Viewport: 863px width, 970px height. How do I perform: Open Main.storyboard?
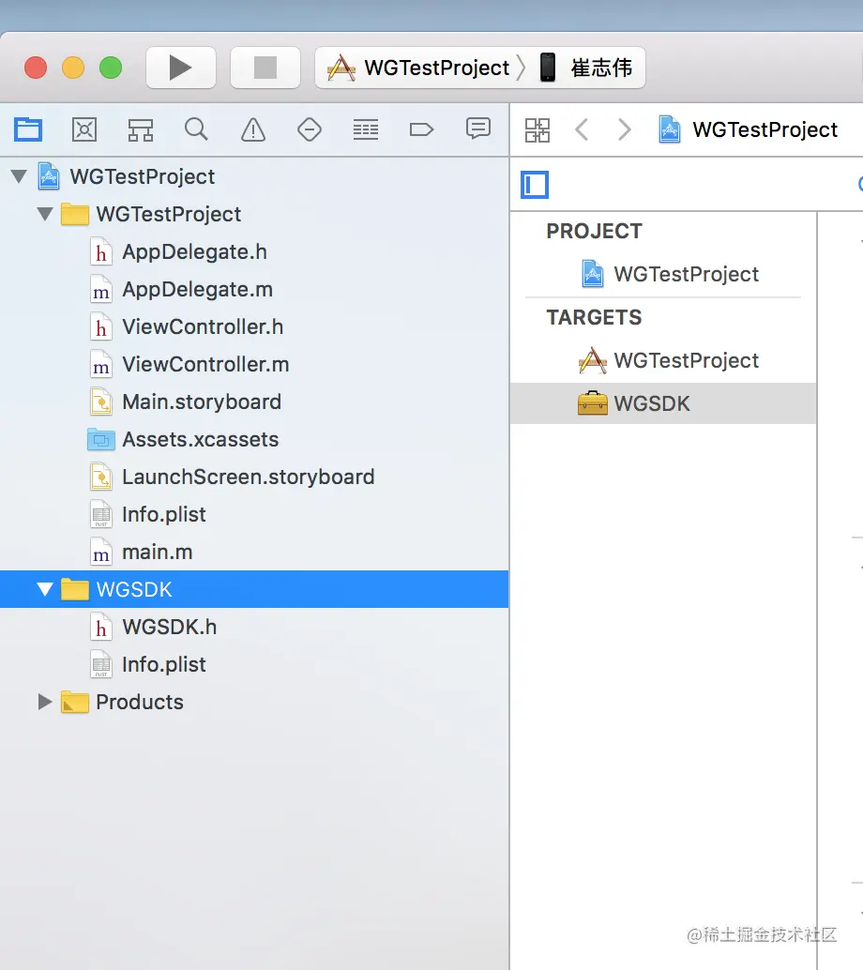[x=254, y=402]
